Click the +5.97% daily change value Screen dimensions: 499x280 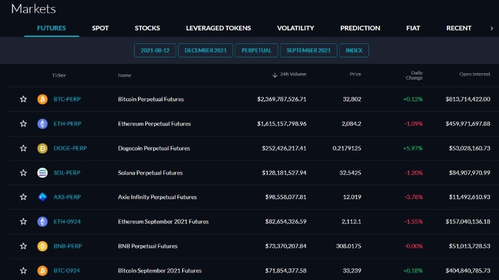[413, 148]
